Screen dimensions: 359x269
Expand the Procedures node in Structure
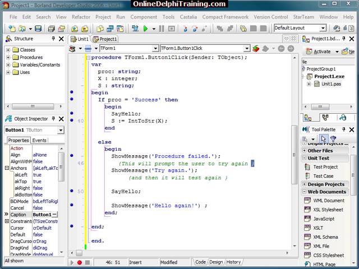tap(8, 57)
